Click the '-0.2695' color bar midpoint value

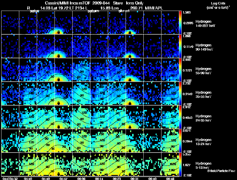pyautogui.click(x=188, y=23)
